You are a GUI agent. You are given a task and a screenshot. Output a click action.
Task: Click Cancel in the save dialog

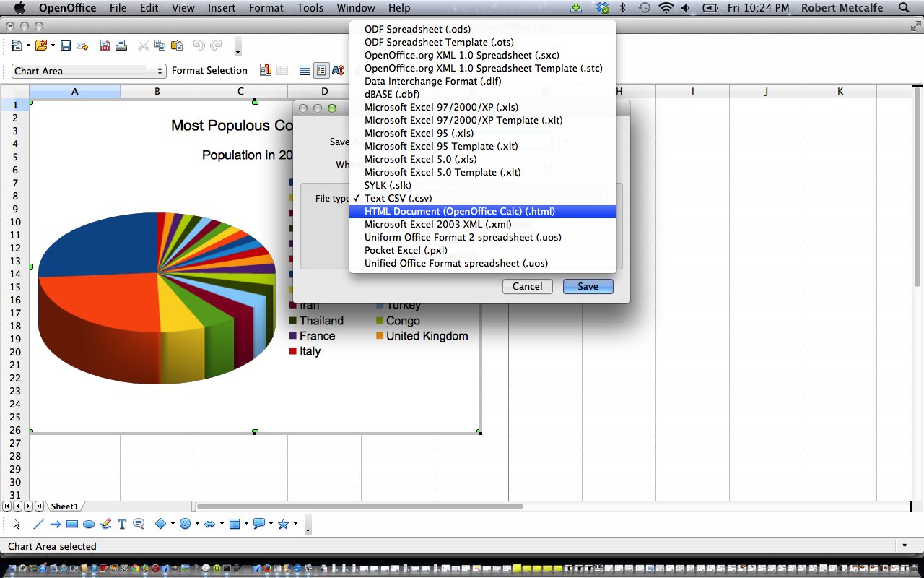(528, 286)
